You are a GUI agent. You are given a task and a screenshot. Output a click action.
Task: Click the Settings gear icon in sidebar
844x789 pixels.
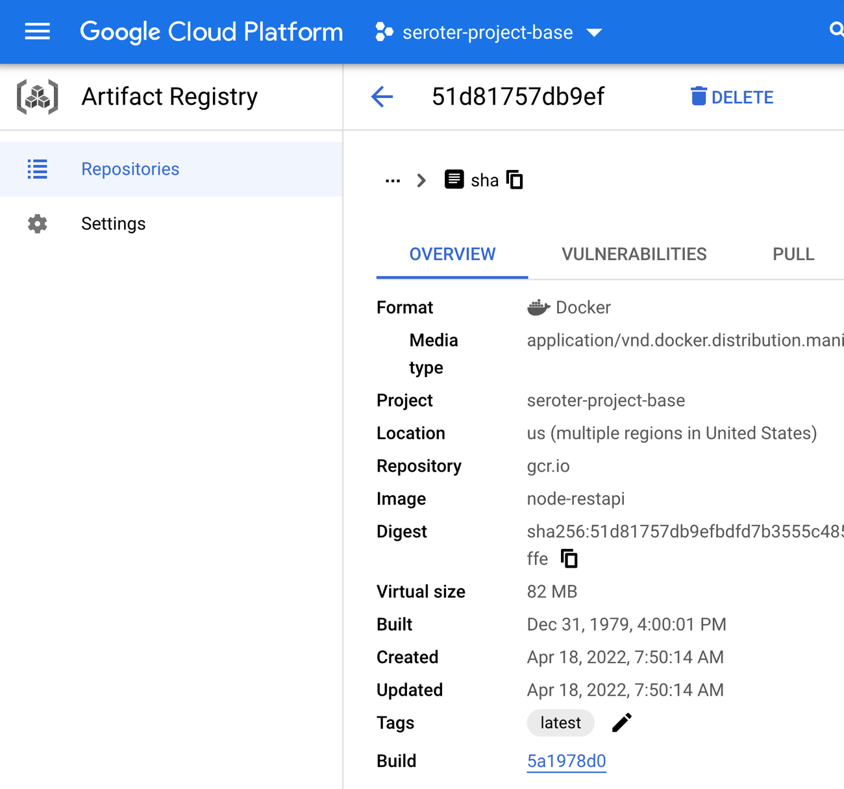coord(38,224)
